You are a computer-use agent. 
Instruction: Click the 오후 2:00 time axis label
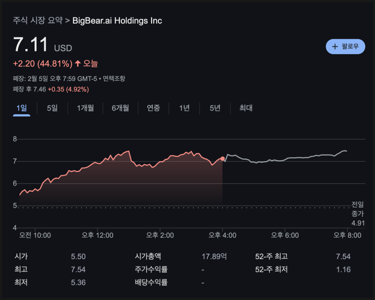coord(160,235)
